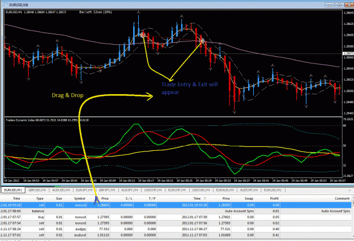Open the last EURUSD,M1 tab after AUDCHF,H4

coord(272,190)
